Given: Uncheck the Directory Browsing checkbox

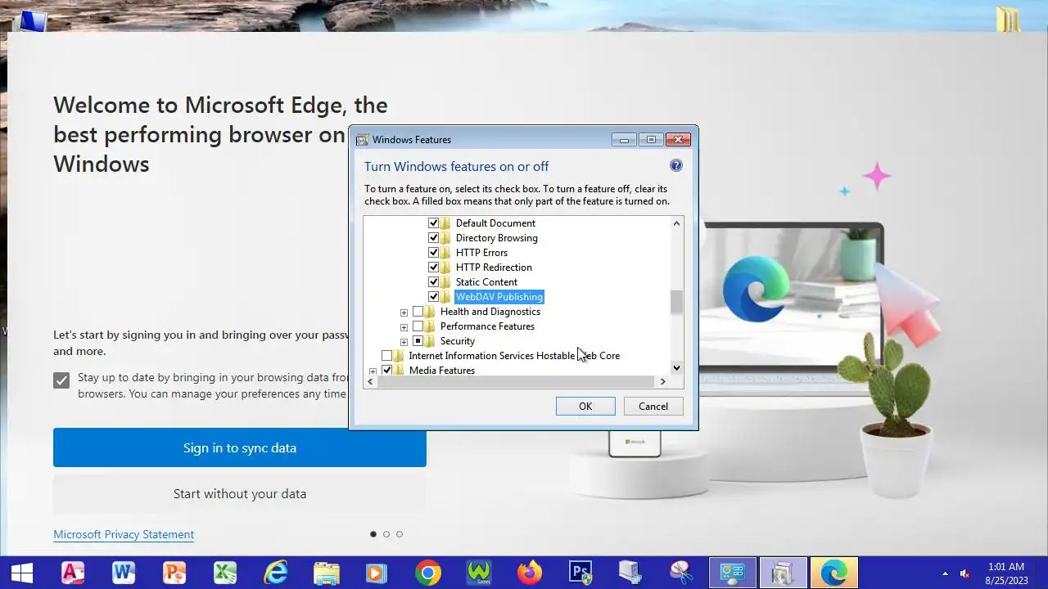Looking at the screenshot, I should tap(434, 238).
